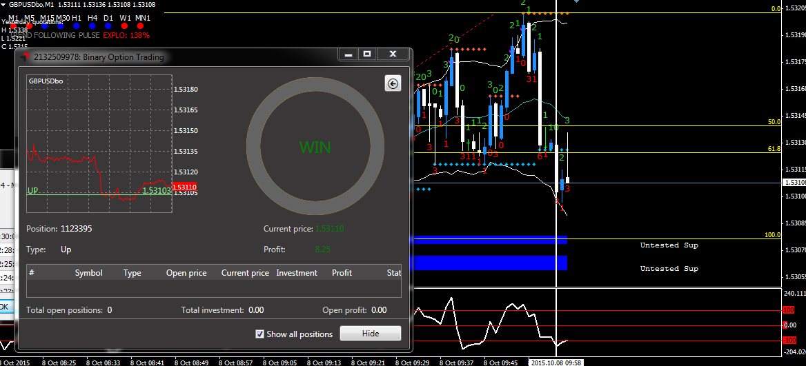Click the green current price 1.53110
Viewport: 806px width, 366px height.
329,228
